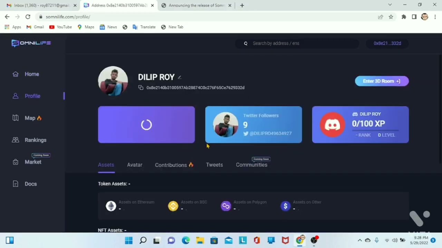Switch to the Announcing the release browser tab
Viewport: 442px width, 248px height.
[197, 6]
